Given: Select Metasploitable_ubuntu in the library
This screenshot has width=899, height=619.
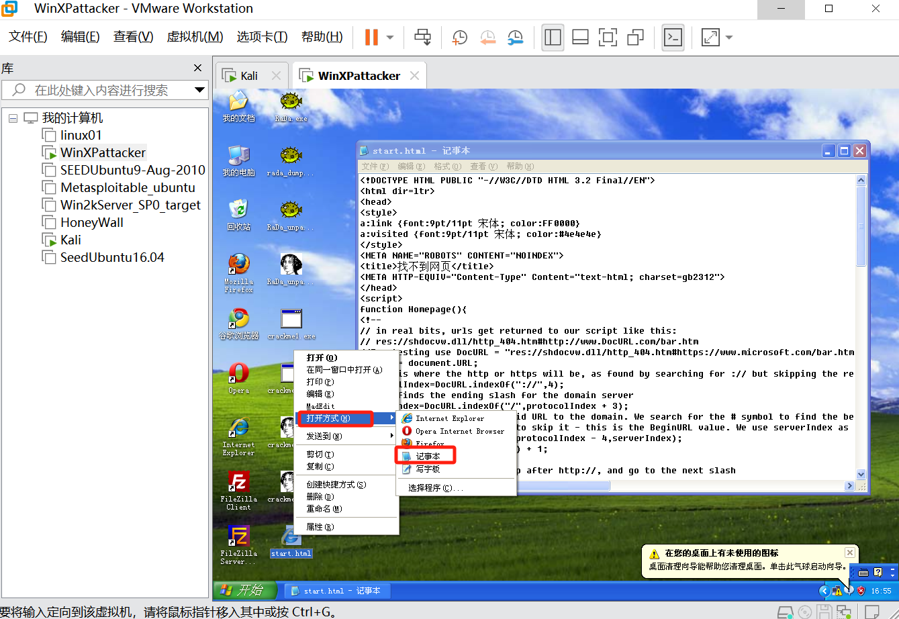Looking at the screenshot, I should pos(128,187).
